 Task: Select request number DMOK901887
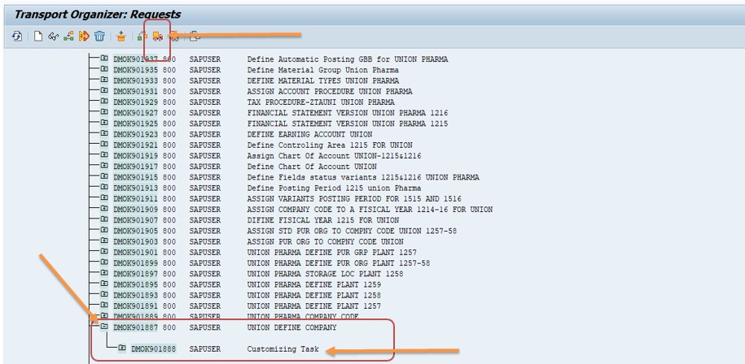tap(136, 327)
